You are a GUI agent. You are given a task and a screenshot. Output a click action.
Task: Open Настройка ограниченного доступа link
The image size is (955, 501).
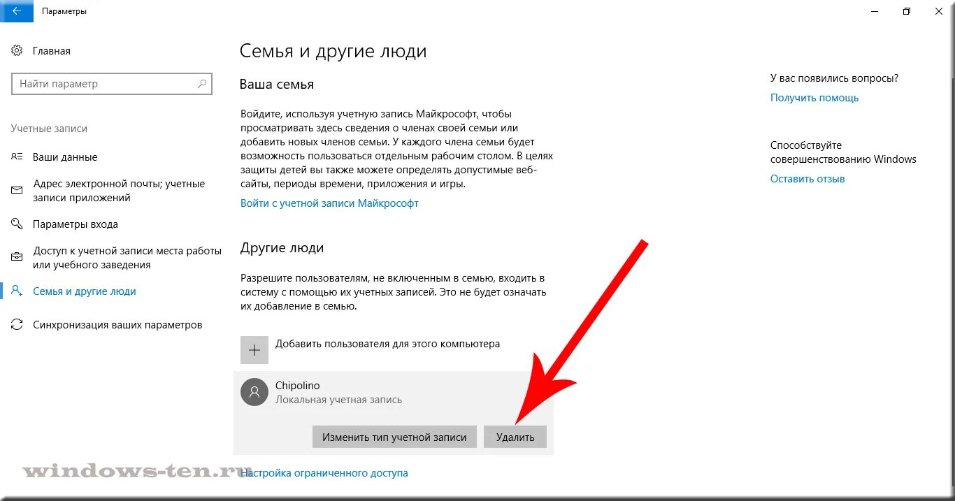pyautogui.click(x=324, y=473)
